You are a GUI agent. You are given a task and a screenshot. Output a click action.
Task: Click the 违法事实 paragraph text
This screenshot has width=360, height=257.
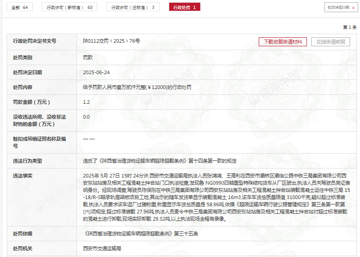pos(216,197)
